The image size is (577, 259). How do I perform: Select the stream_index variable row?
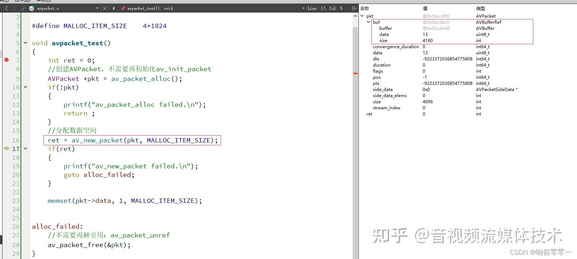pyautogui.click(x=468, y=108)
